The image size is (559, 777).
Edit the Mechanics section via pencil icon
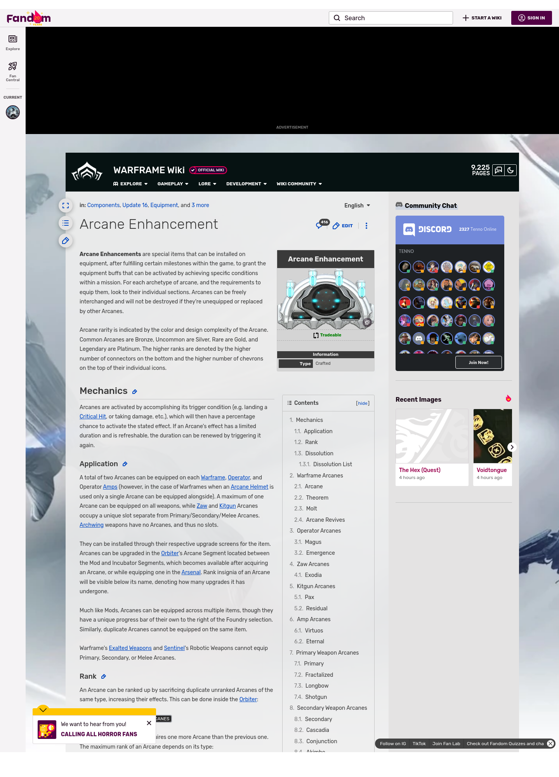coord(135,392)
